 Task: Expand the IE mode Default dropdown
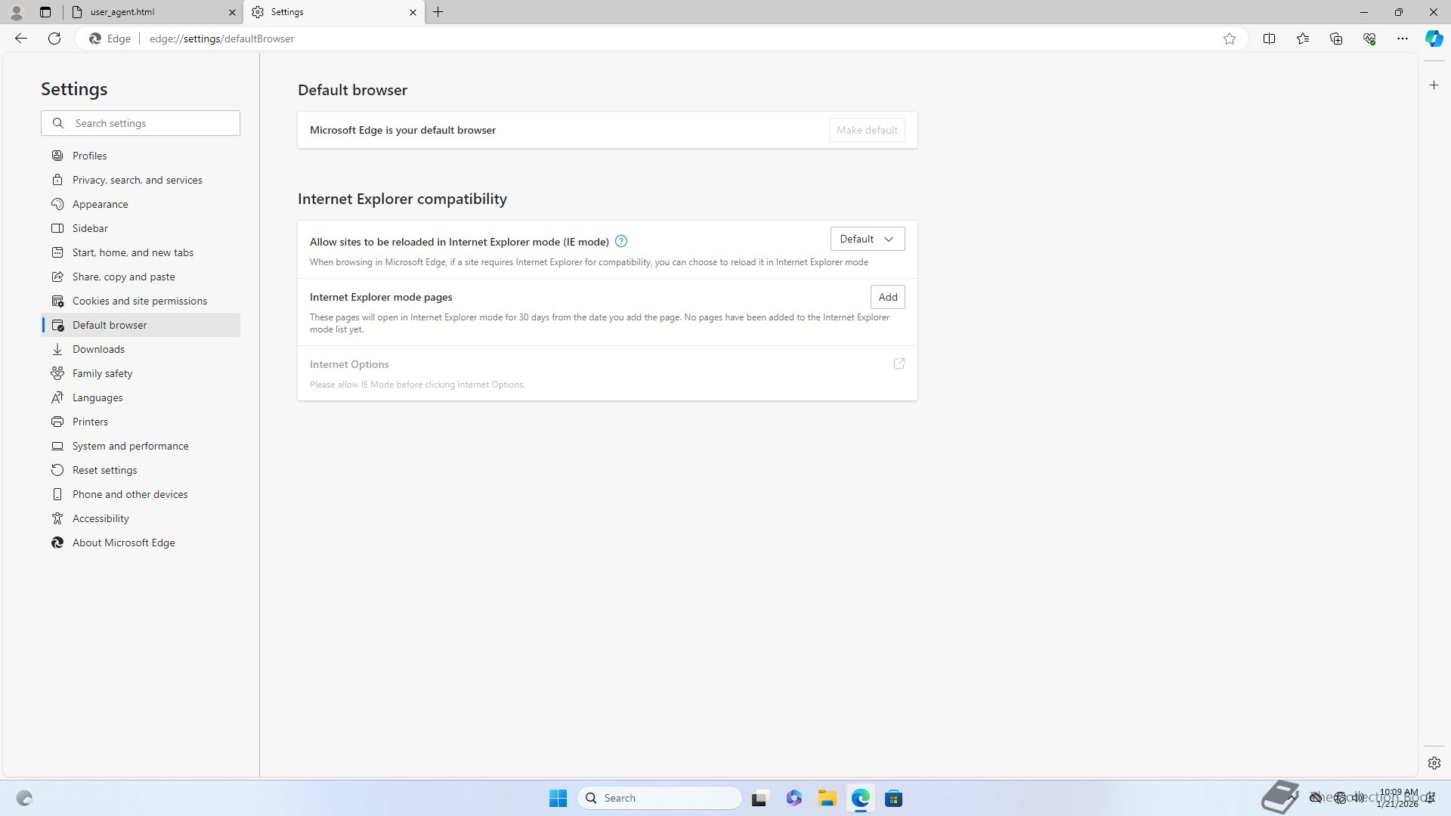pos(867,239)
